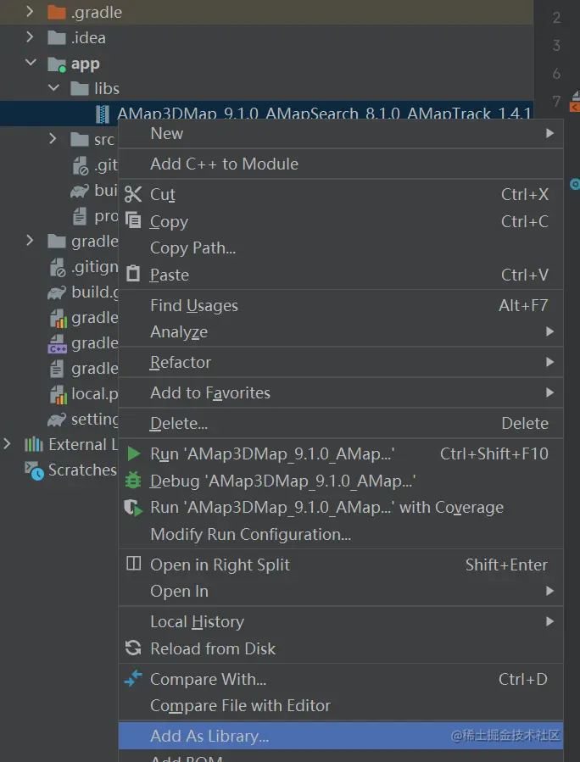Click the green bug Debug icon

pyautogui.click(x=133, y=481)
